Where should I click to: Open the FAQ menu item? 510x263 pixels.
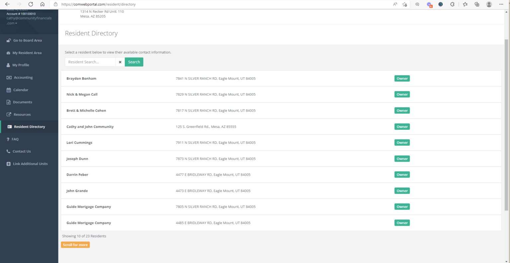[x=15, y=139]
